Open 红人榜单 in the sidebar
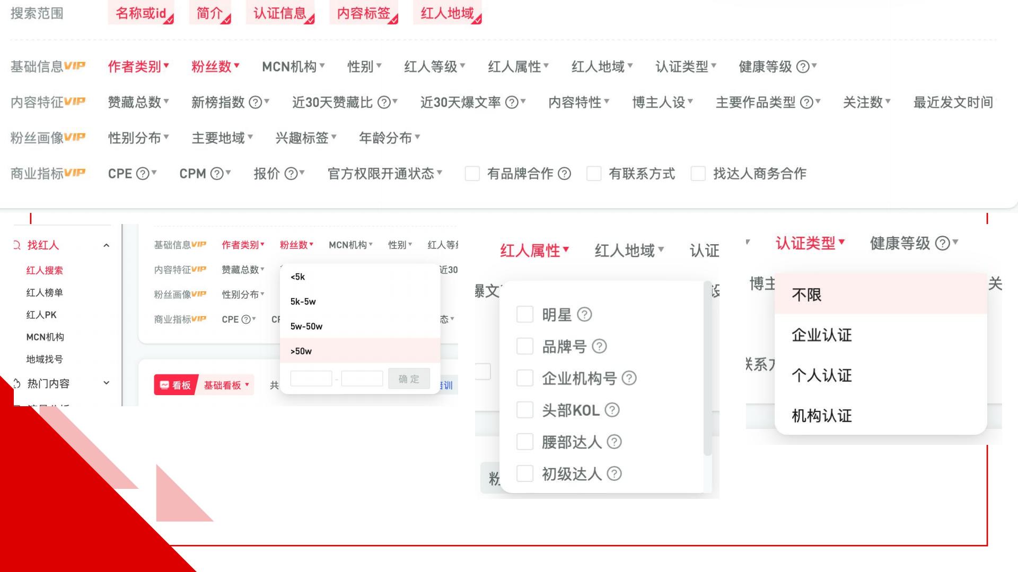 [x=45, y=293]
